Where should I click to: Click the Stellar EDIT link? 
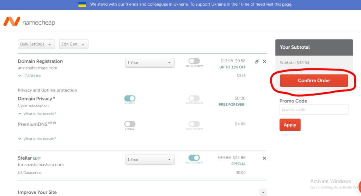(37, 158)
